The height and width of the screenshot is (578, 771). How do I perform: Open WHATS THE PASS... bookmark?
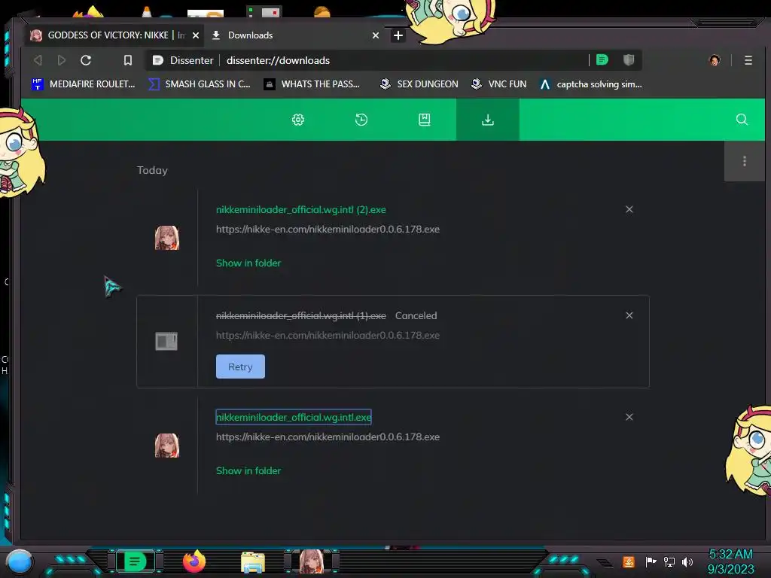point(312,84)
